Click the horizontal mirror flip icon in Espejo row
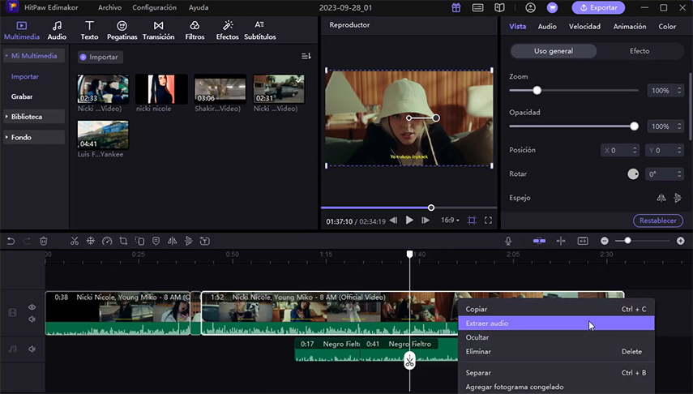The image size is (693, 394). click(661, 198)
